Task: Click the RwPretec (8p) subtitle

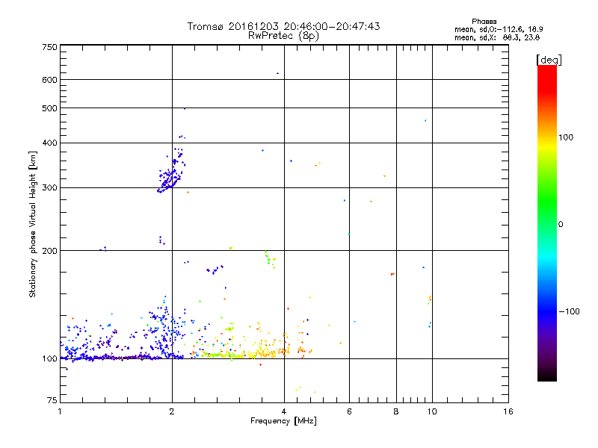Action: 283,35
